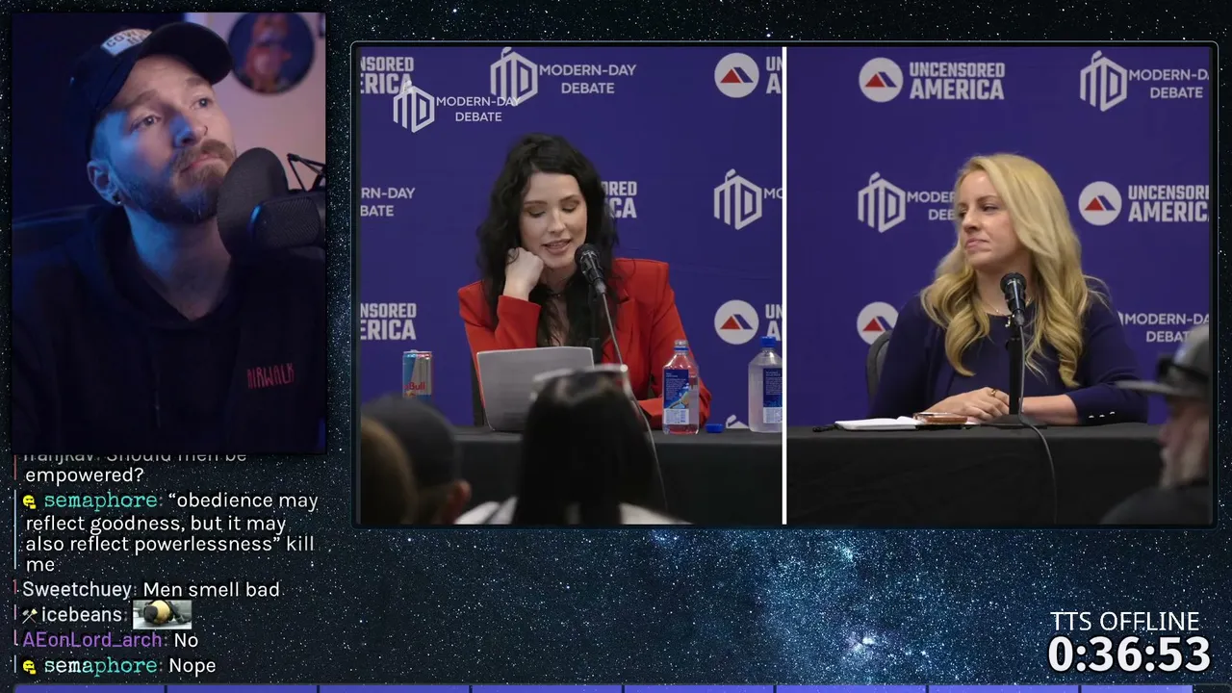Open semaphore's profile from the obedience quote message
The width and height of the screenshot is (1232, 693).
pyautogui.click(x=100, y=500)
